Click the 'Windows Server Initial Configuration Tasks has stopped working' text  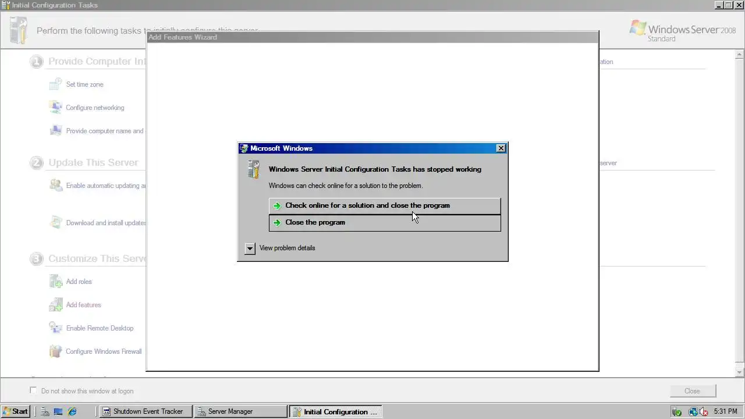pyautogui.click(x=375, y=169)
